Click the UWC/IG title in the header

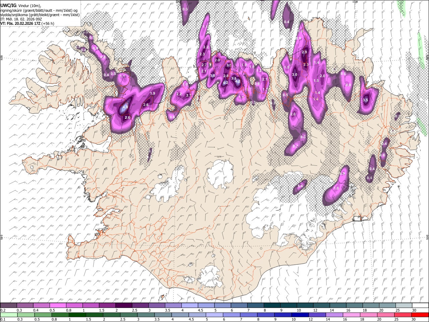point(8,5)
